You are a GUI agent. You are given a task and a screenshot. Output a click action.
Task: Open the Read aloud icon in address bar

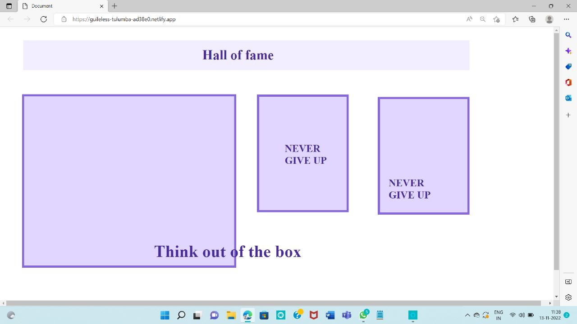point(469,19)
